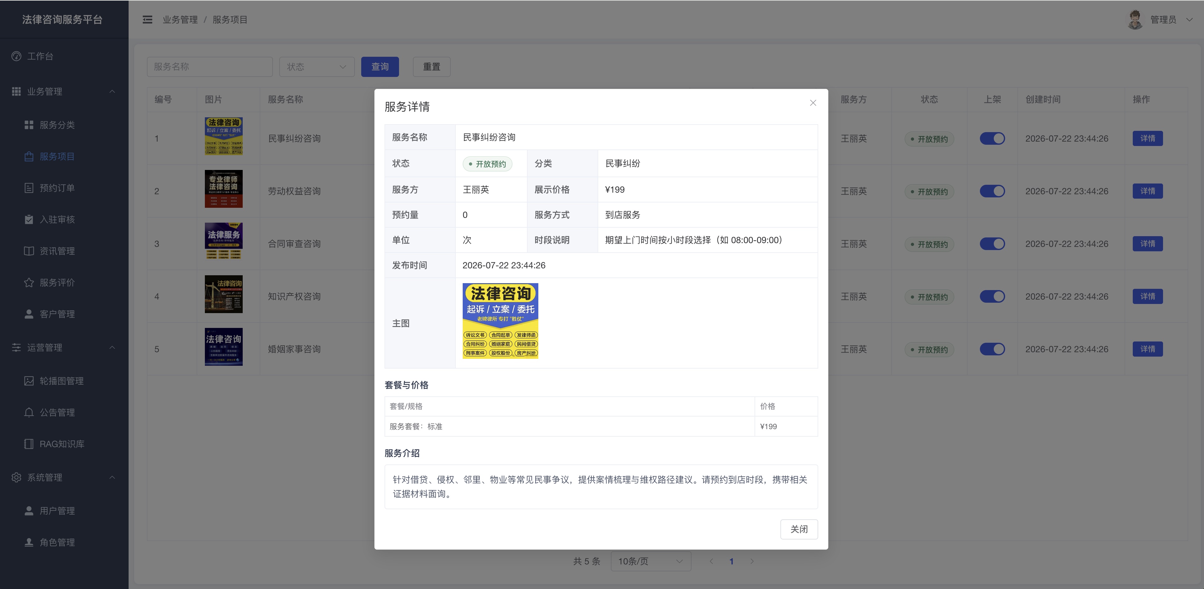Viewport: 1204px width, 589px height.
Task: Click the 服务评价 star icon
Action: 29,282
